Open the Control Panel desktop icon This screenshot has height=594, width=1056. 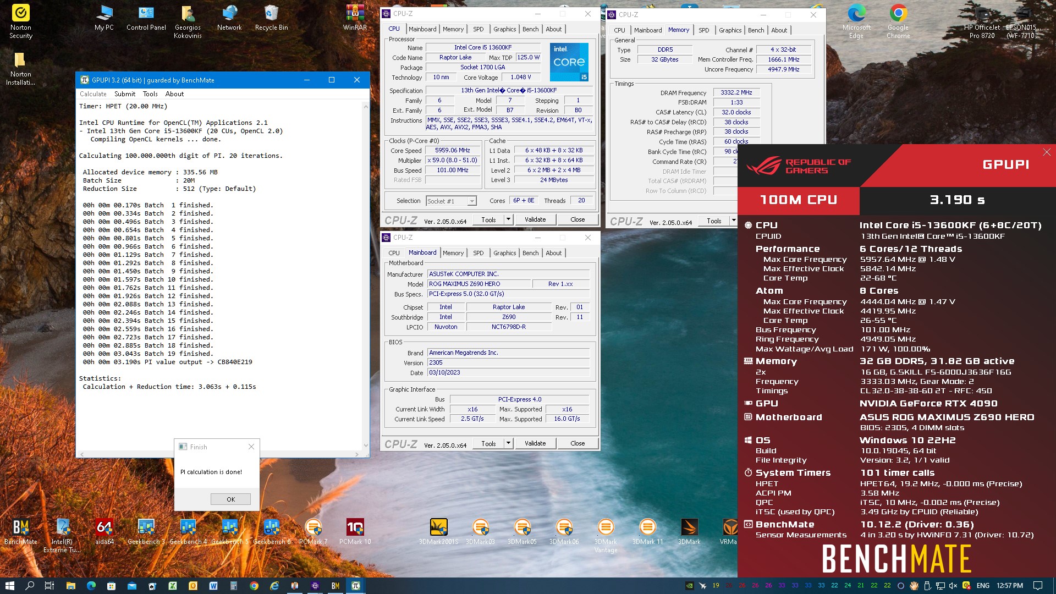[x=146, y=18]
